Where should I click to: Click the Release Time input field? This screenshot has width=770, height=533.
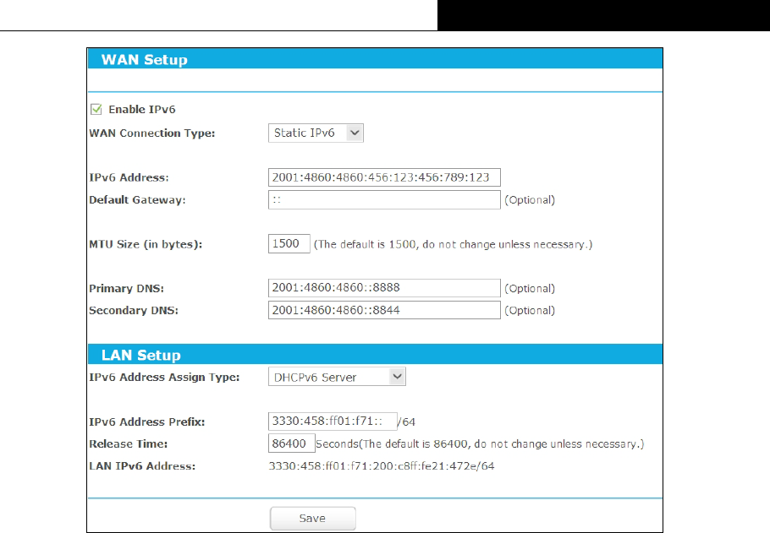pos(291,443)
